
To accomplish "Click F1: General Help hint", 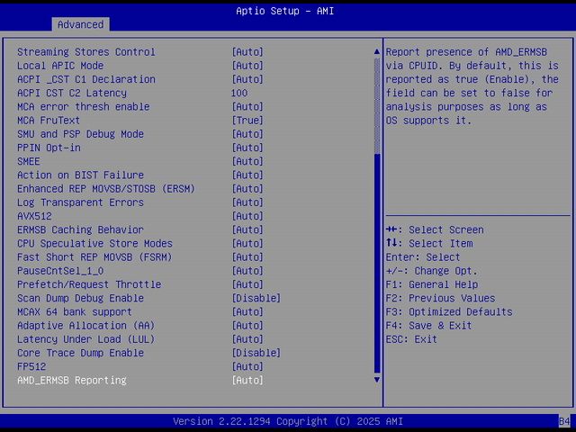I will (x=432, y=284).
